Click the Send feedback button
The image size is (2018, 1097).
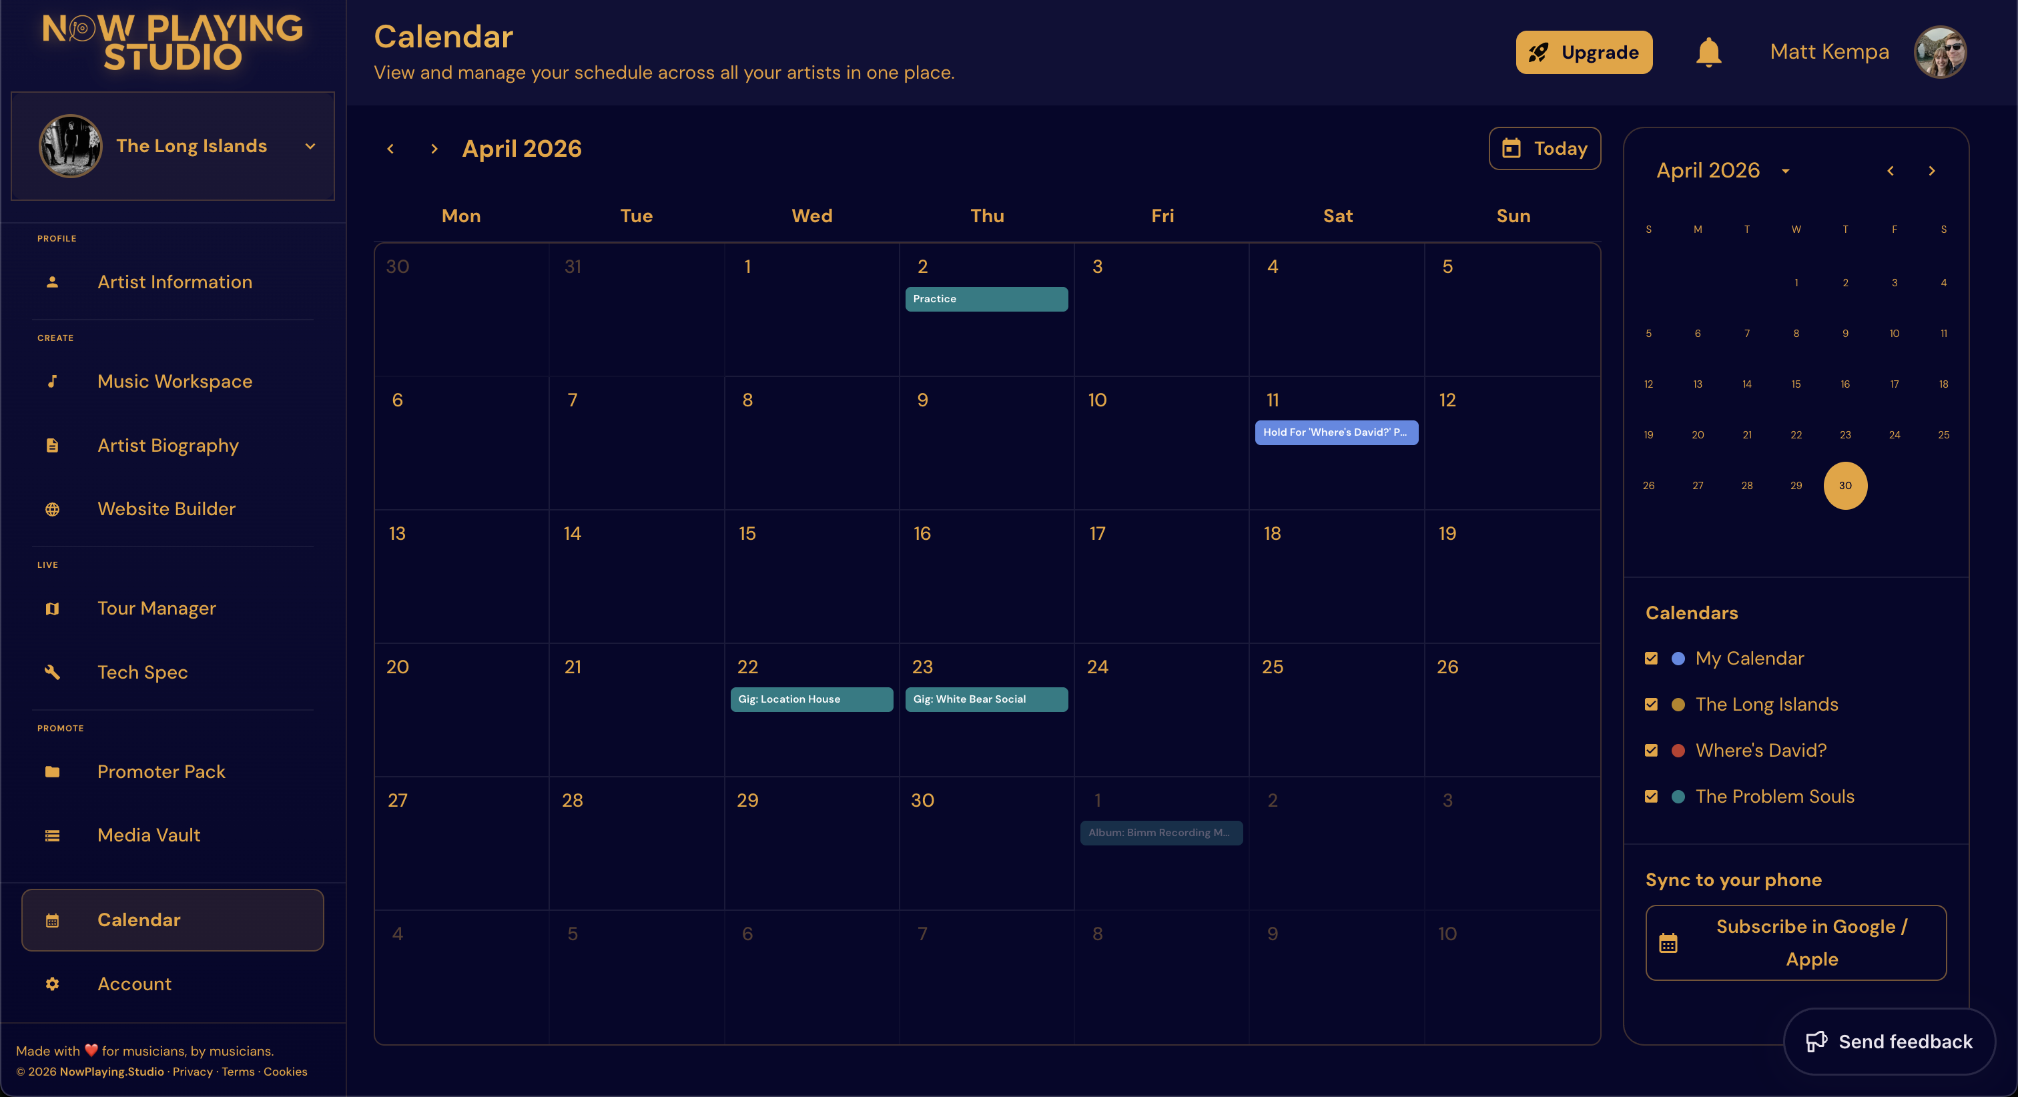pyautogui.click(x=1889, y=1042)
